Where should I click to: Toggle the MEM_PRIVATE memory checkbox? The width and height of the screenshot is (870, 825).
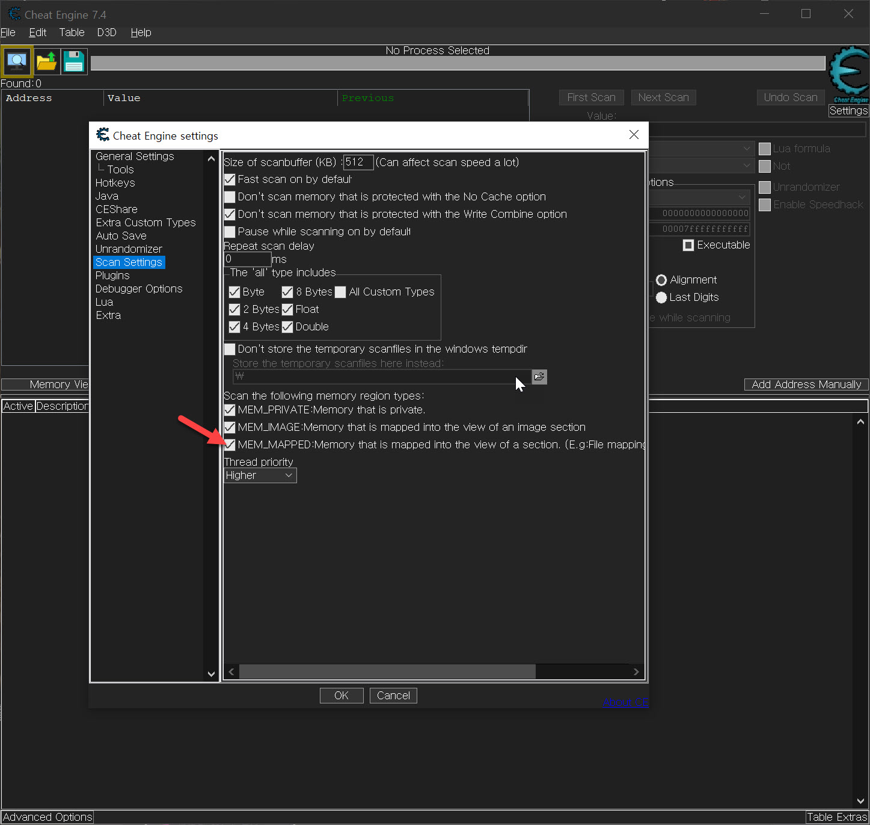click(x=230, y=410)
